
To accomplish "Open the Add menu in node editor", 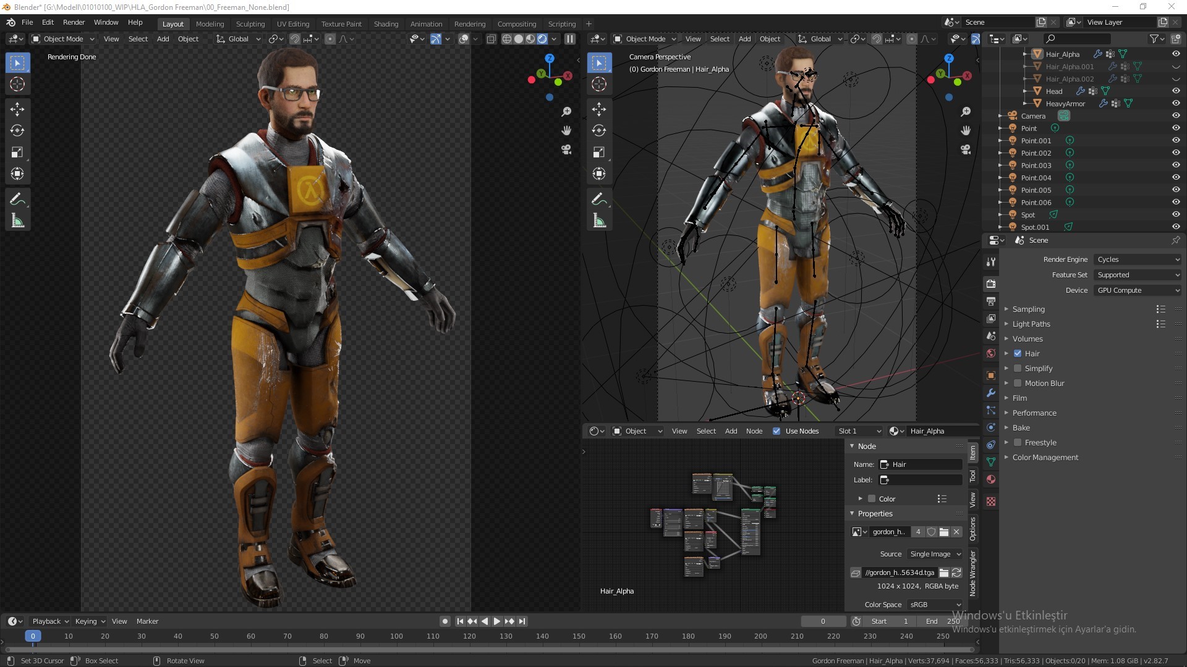I will 731,431.
